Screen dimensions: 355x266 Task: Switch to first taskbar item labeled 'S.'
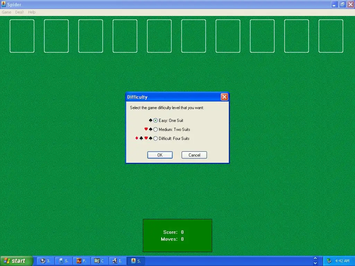(64, 261)
